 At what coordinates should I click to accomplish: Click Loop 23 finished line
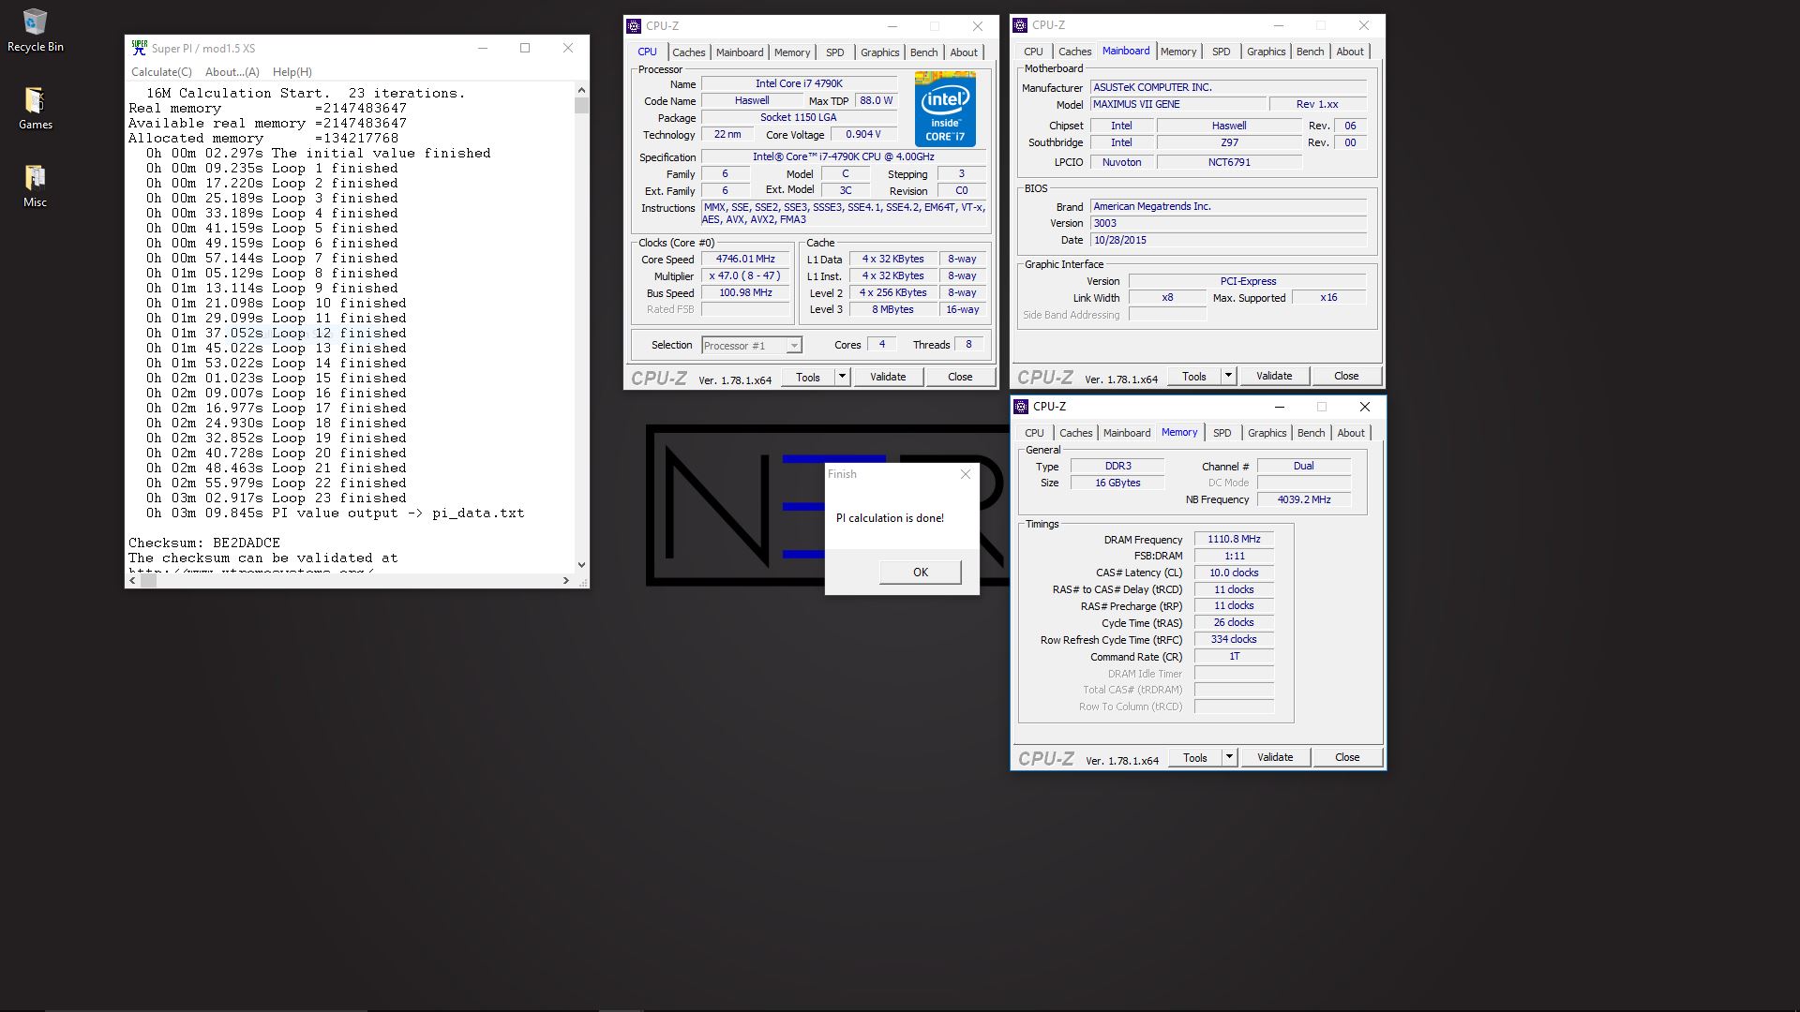point(277,498)
